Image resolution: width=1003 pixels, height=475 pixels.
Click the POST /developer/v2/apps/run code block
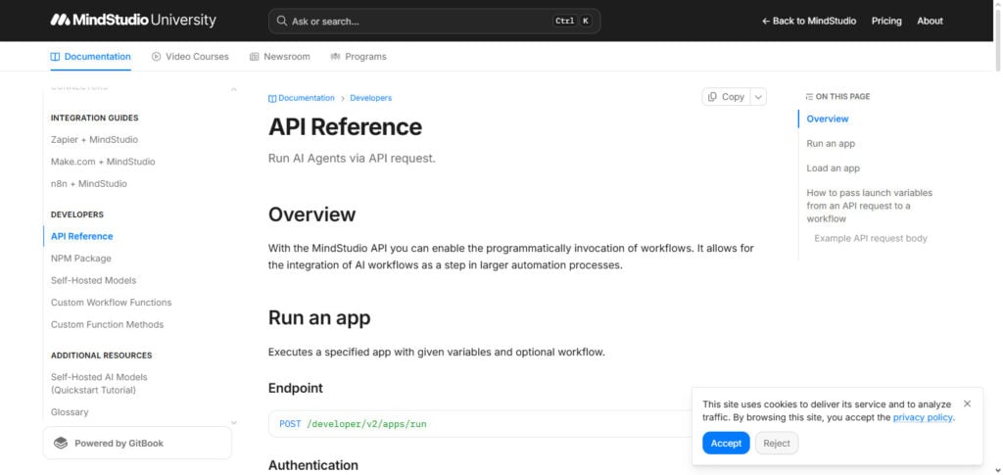click(480, 424)
